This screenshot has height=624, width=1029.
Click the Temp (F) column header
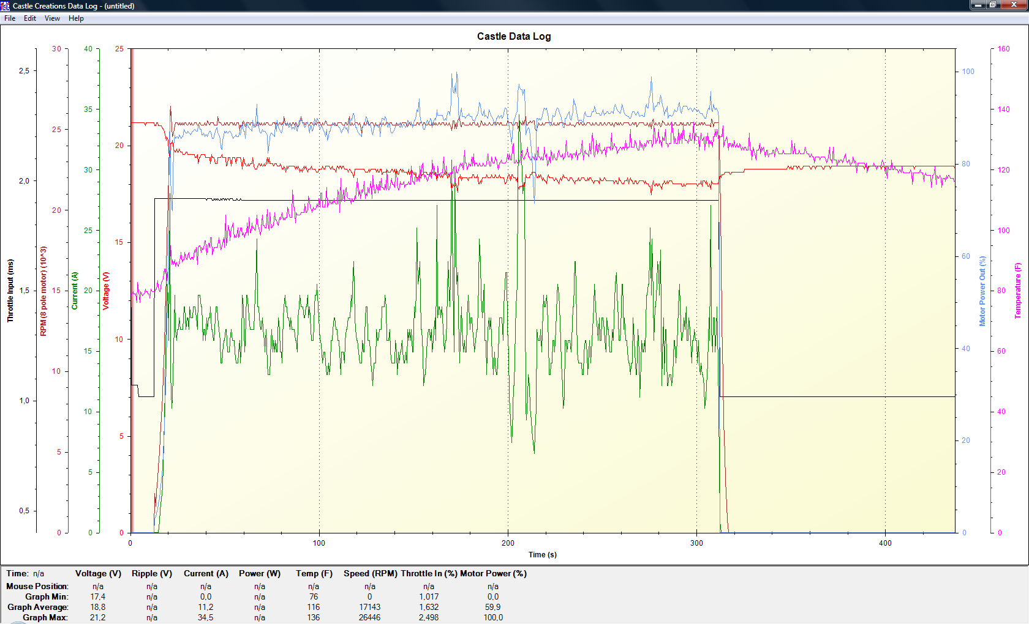click(314, 574)
